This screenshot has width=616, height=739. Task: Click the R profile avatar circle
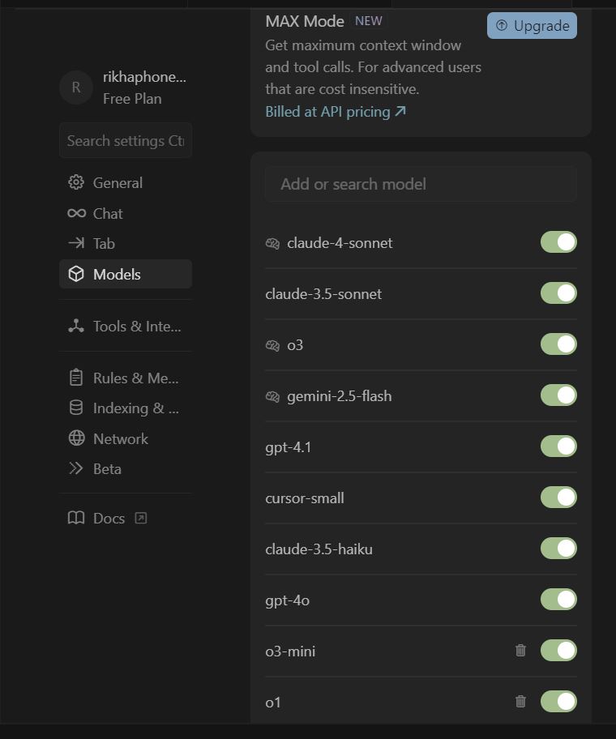[x=76, y=88]
